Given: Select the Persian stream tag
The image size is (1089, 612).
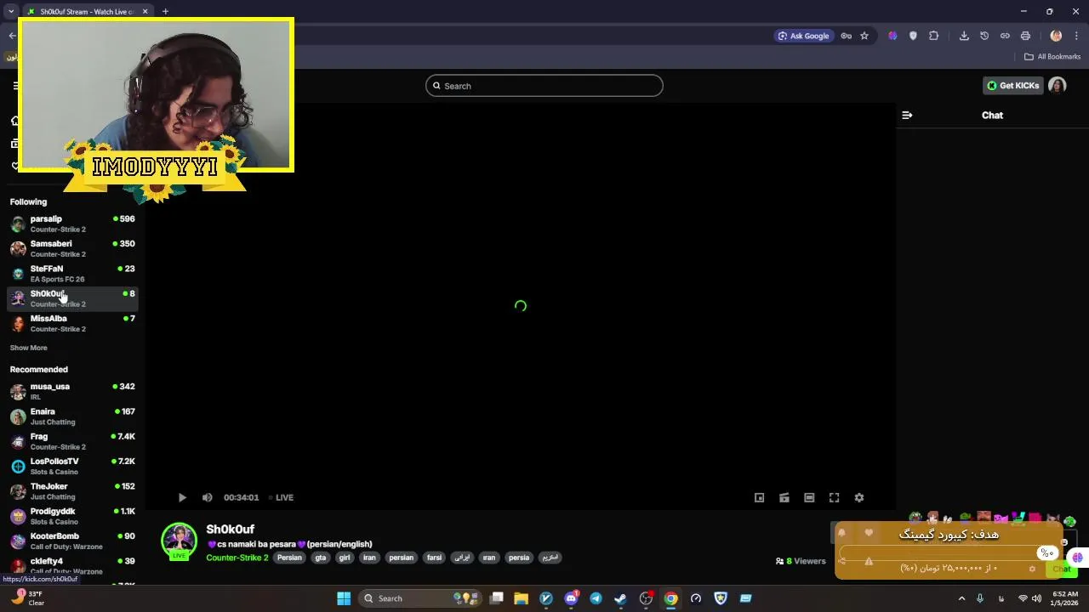Looking at the screenshot, I should click(x=289, y=558).
